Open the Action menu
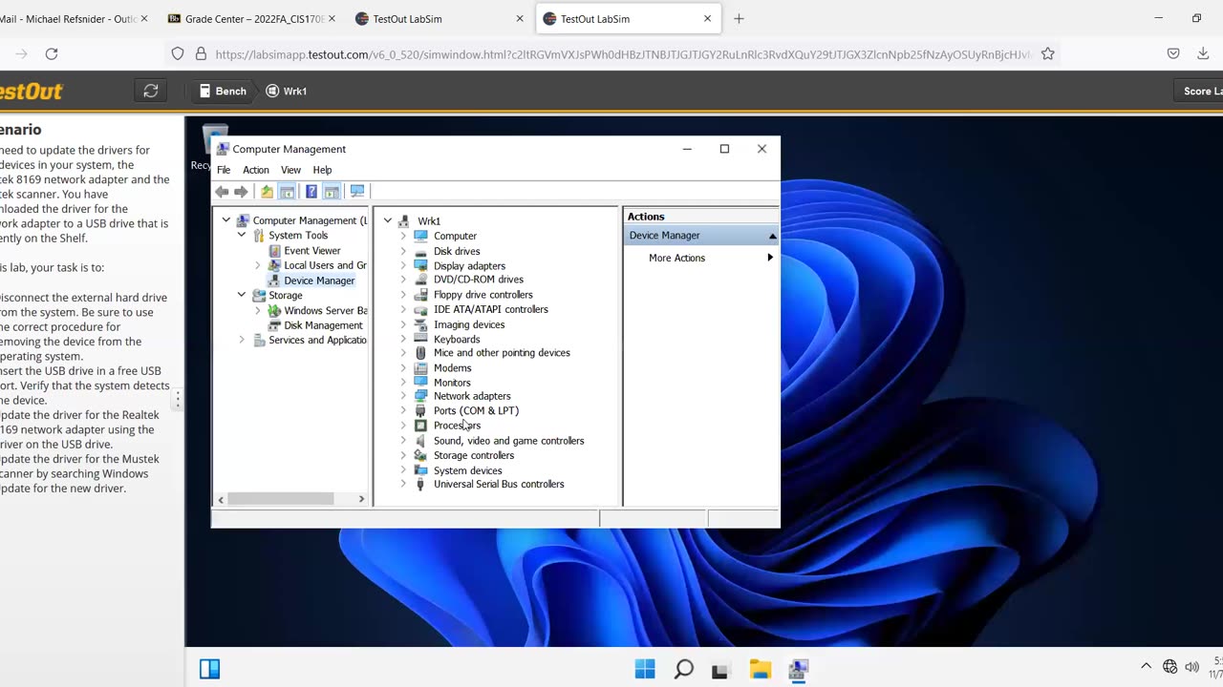 tap(255, 170)
